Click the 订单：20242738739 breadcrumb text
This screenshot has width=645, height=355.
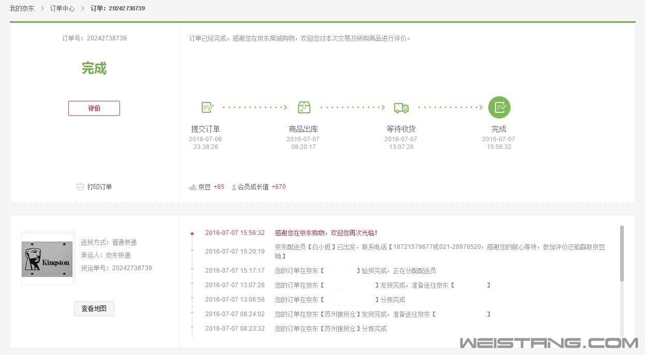118,8
